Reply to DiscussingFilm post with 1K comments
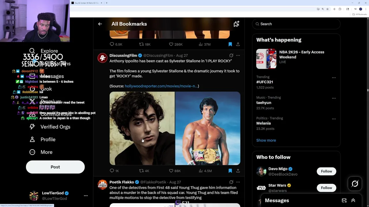This screenshot has width=369, height=207. click(114, 171)
